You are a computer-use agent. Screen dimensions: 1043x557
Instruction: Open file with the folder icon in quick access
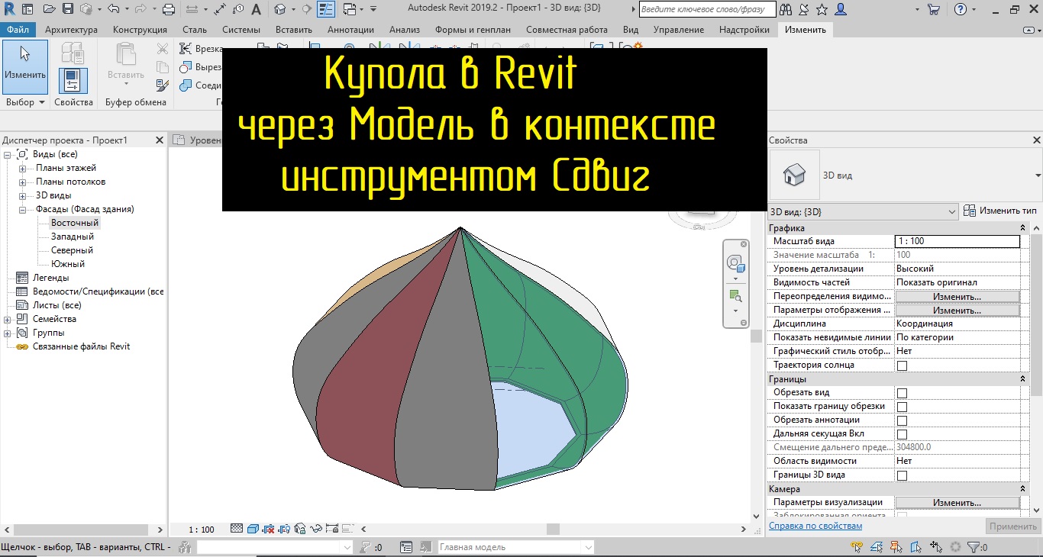click(49, 10)
